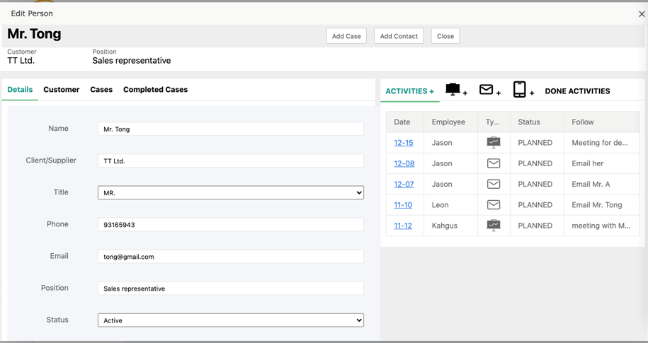
Task: Select the Cases tab
Action: 101,90
